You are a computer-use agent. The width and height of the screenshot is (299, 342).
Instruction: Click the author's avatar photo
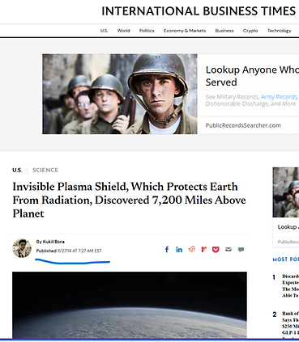pyautogui.click(x=22, y=248)
